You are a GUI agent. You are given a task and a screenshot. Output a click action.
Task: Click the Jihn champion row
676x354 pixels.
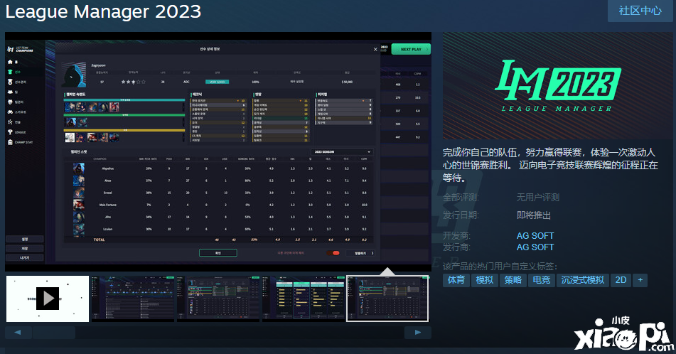pos(218,217)
